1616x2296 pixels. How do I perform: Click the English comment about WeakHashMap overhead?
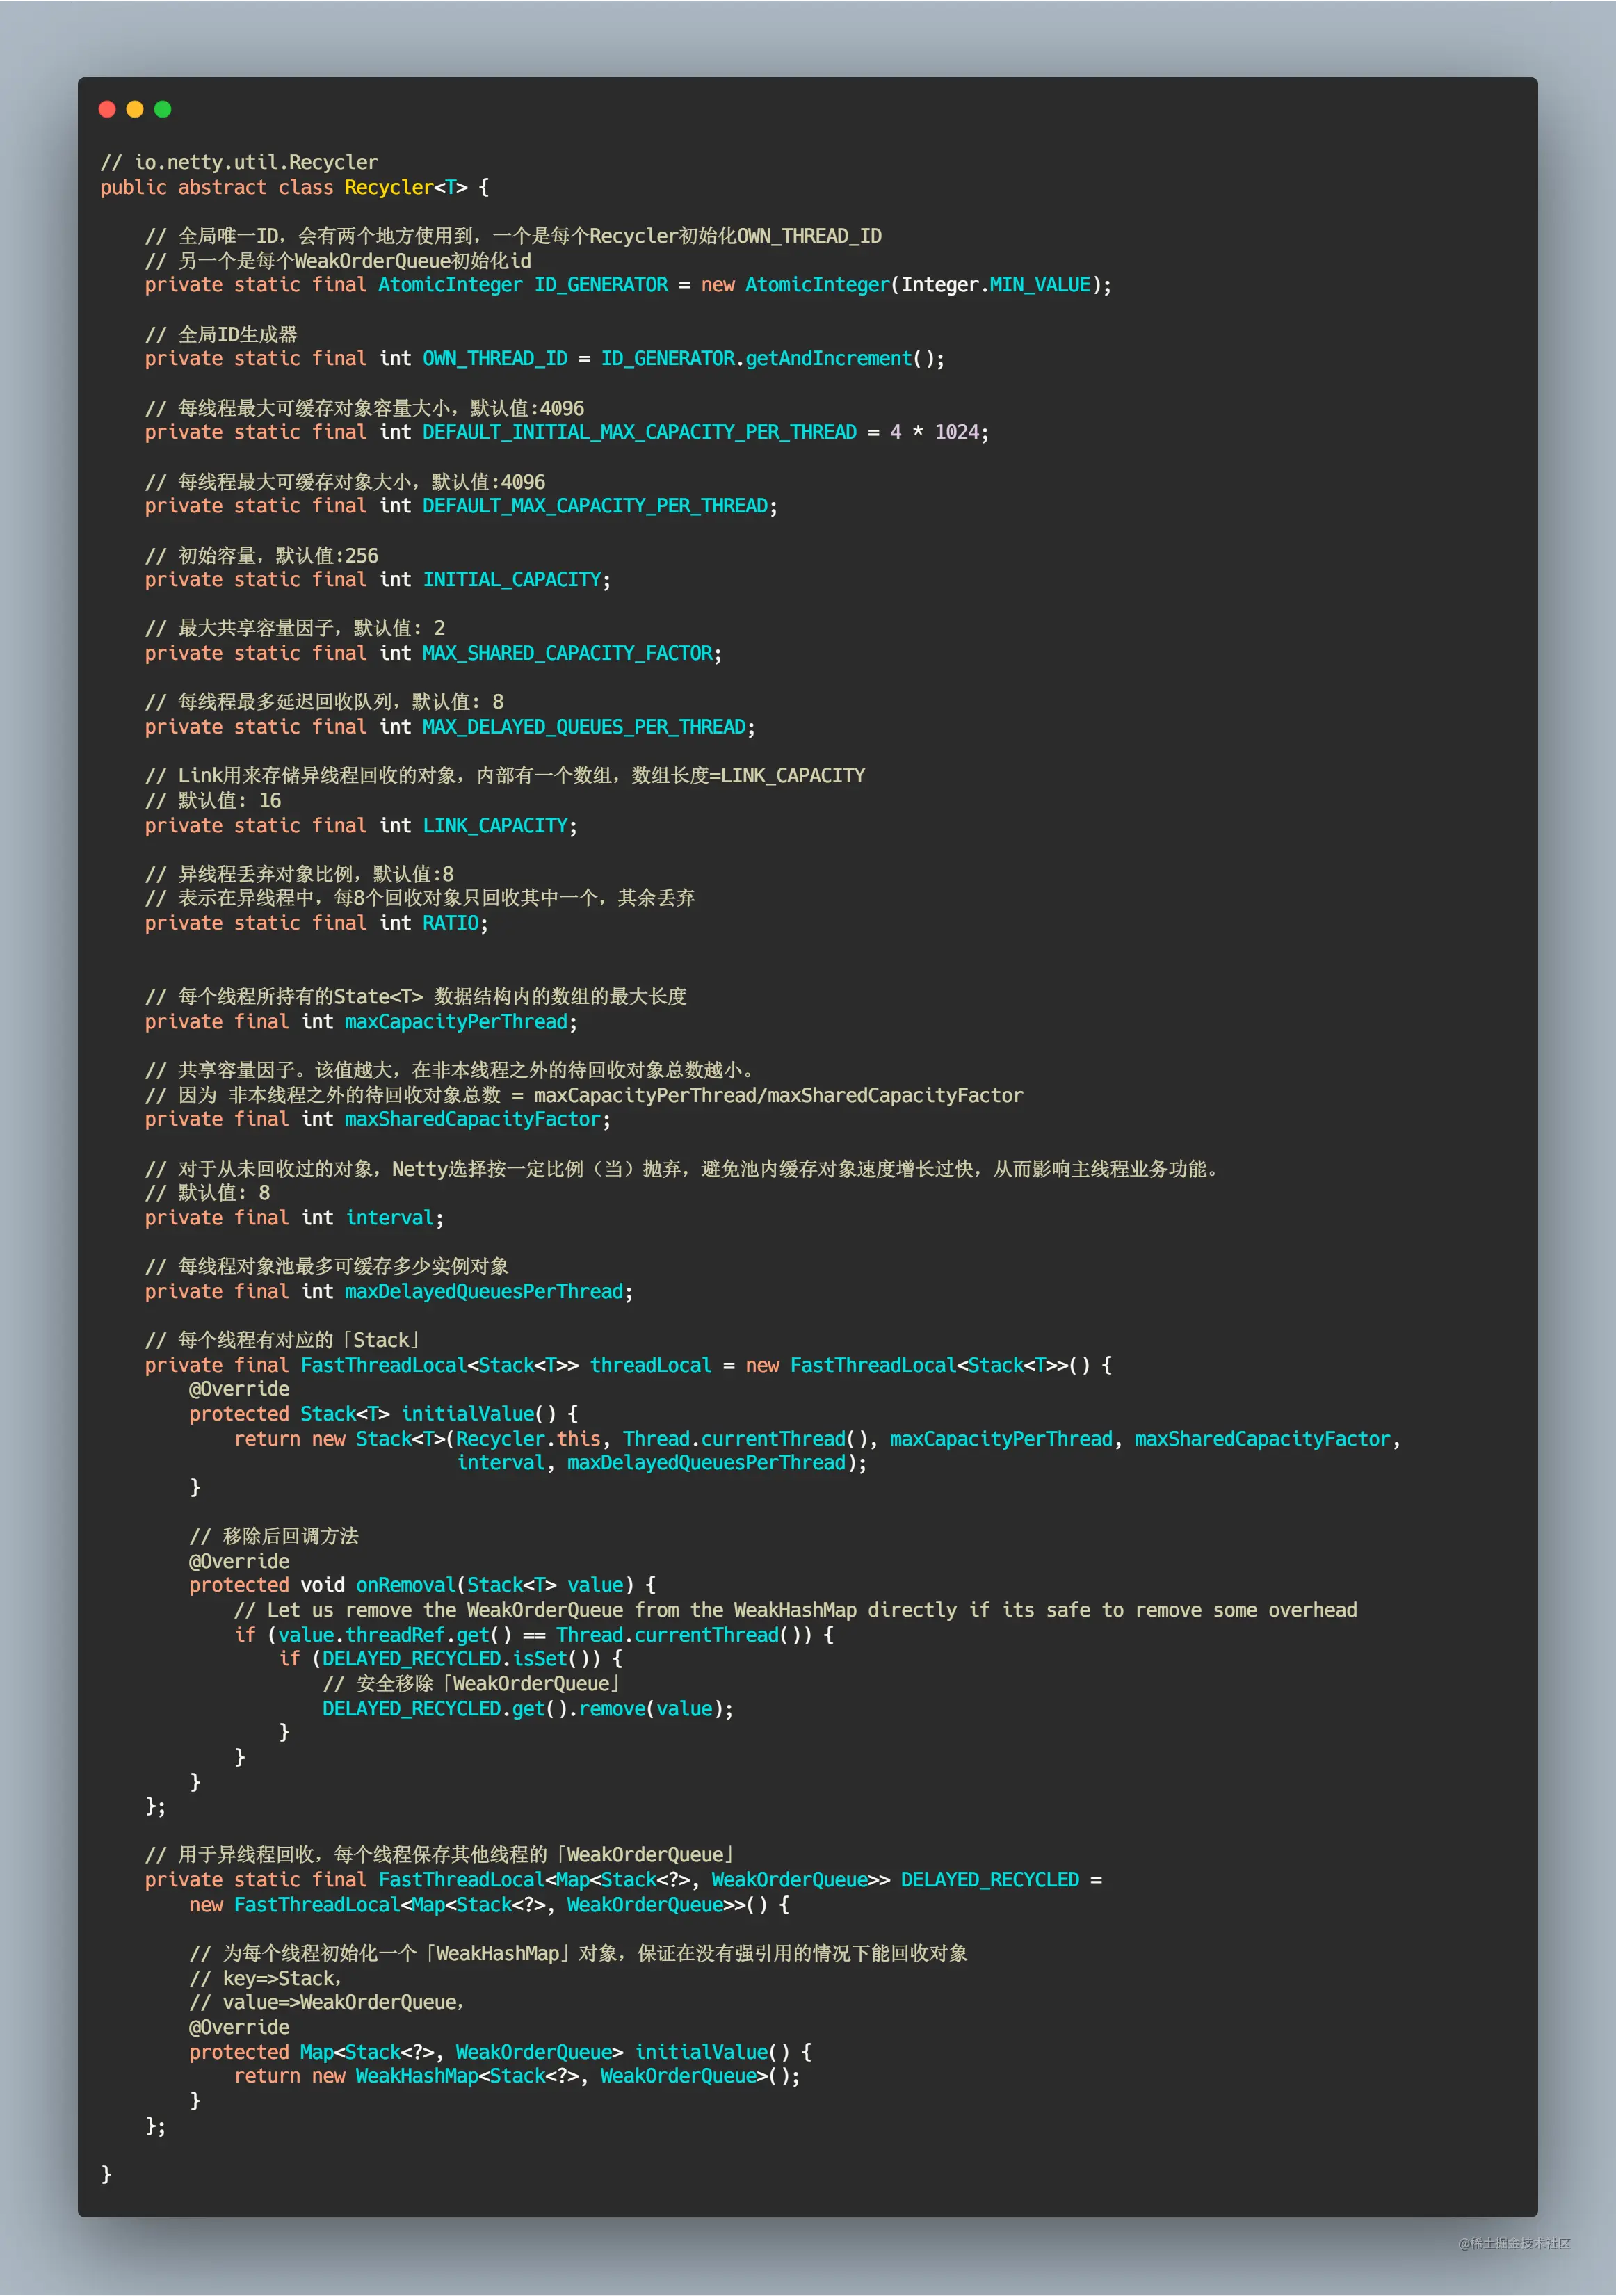tap(796, 1610)
